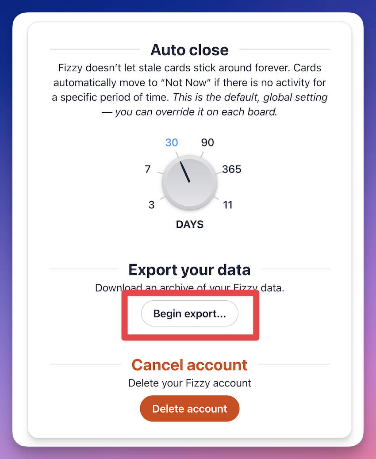Click the DAYS label under the dial

click(x=190, y=225)
